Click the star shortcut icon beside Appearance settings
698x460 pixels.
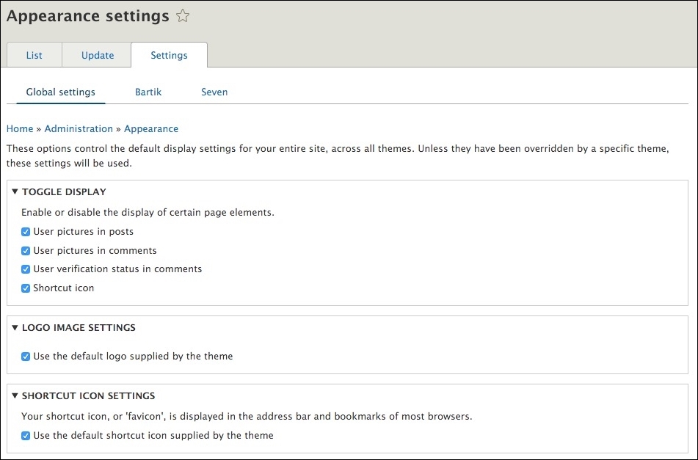coord(183,16)
